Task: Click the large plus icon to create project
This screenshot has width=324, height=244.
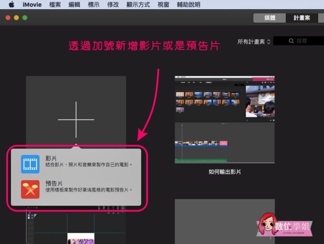Action: (76, 119)
